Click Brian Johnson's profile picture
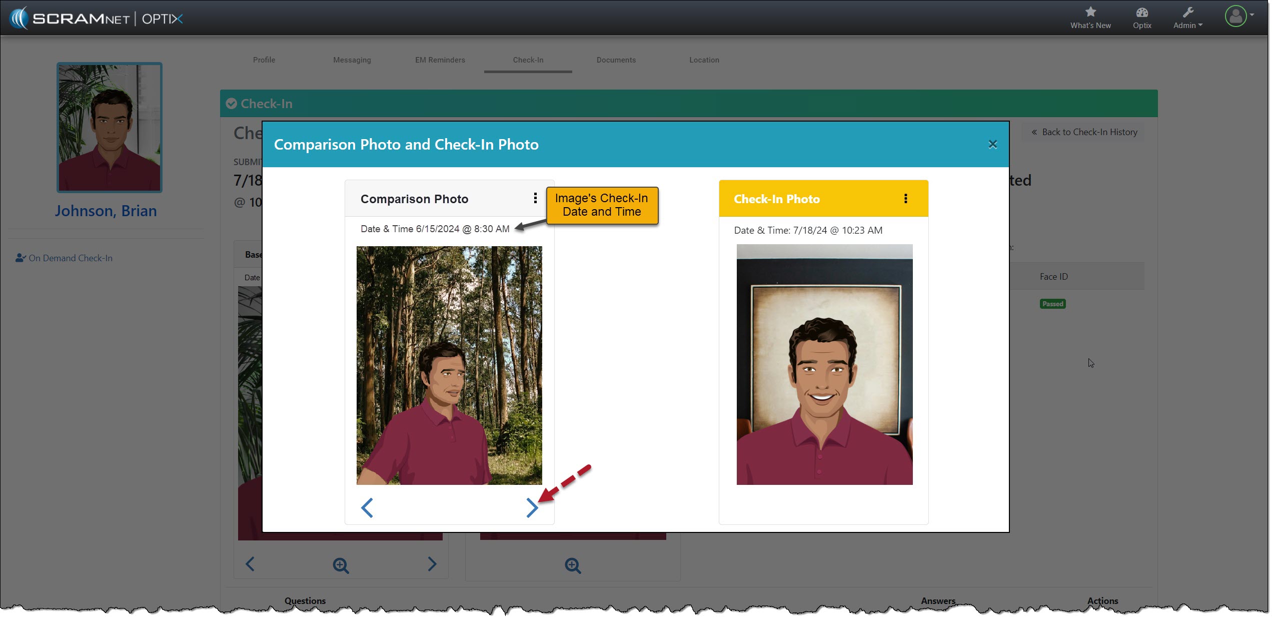Screen dimensions: 1272x623 pyautogui.click(x=109, y=128)
